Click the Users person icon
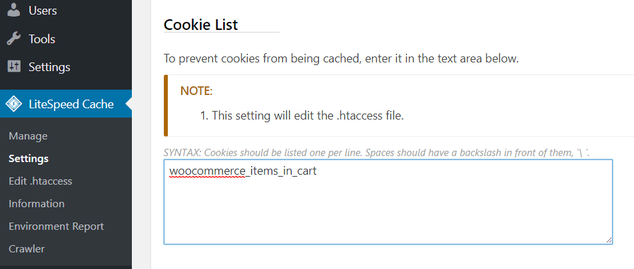Screen dimensions: 634x269 pos(13,11)
